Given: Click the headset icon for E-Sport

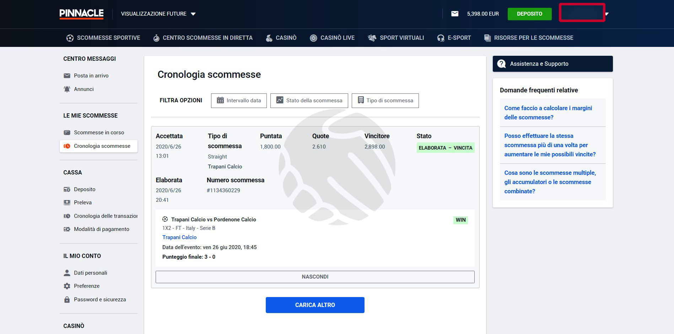Looking at the screenshot, I should pyautogui.click(x=441, y=38).
